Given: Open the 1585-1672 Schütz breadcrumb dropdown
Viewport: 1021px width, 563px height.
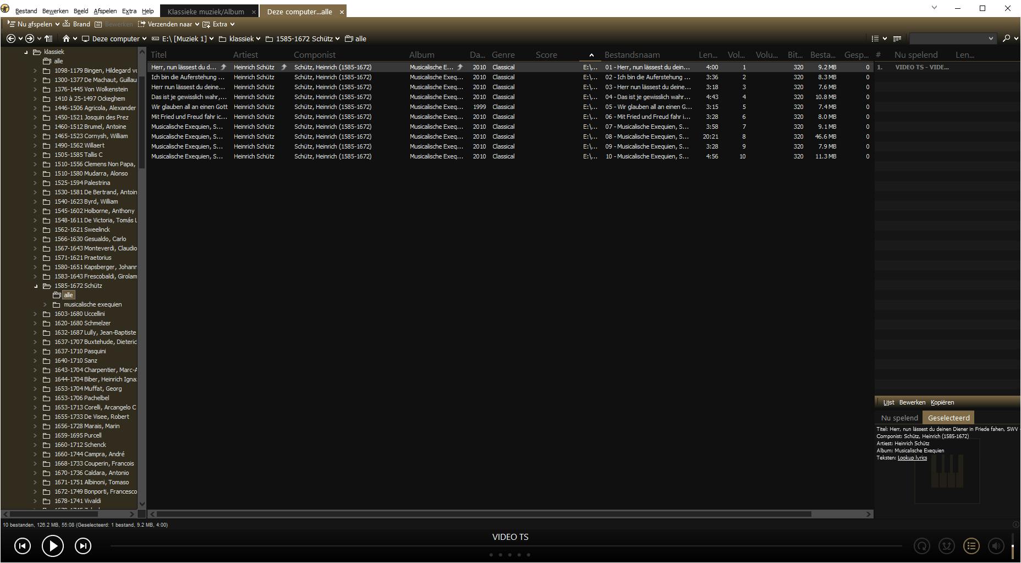Looking at the screenshot, I should pos(337,39).
